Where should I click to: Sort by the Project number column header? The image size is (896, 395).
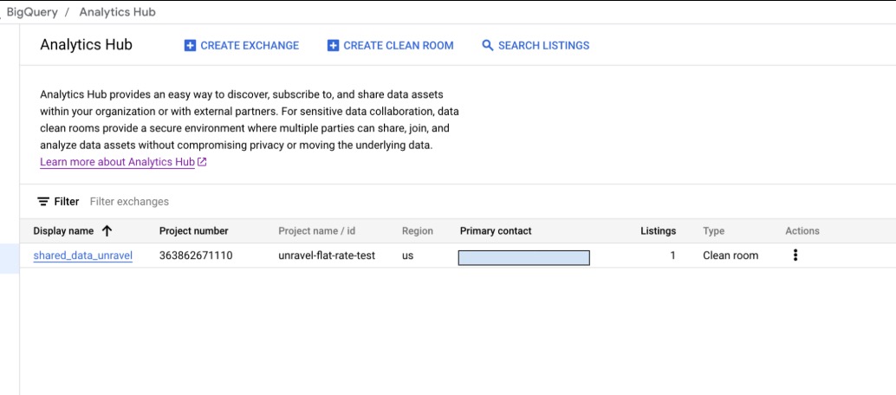click(193, 231)
